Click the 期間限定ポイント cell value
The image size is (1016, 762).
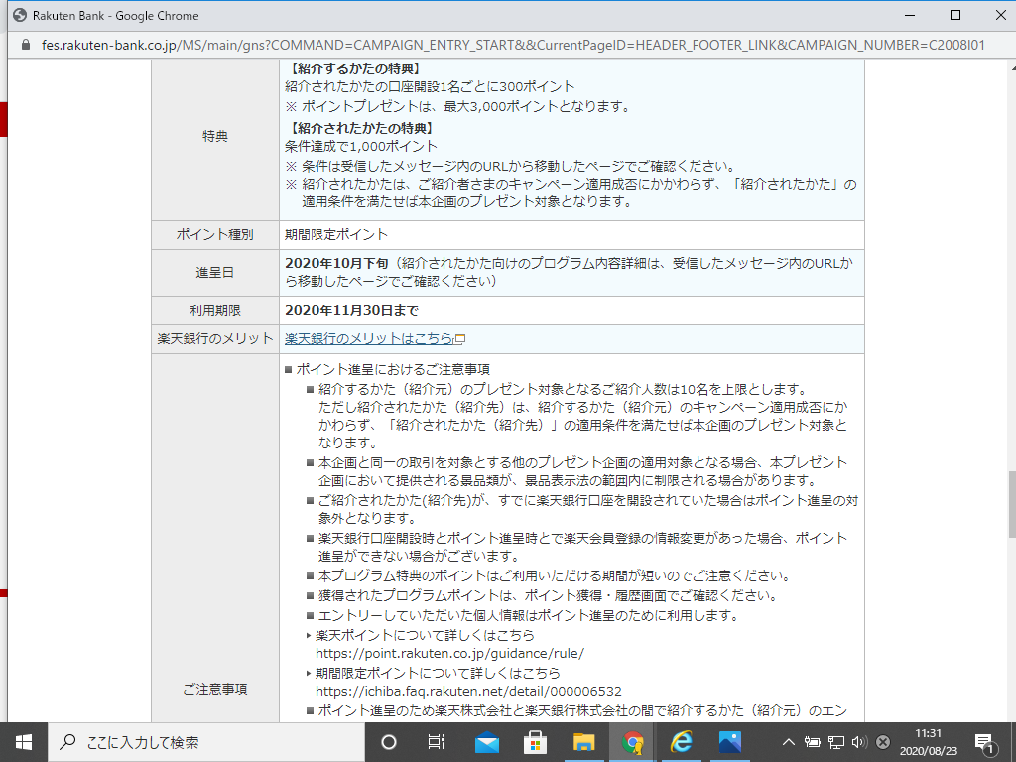(336, 234)
